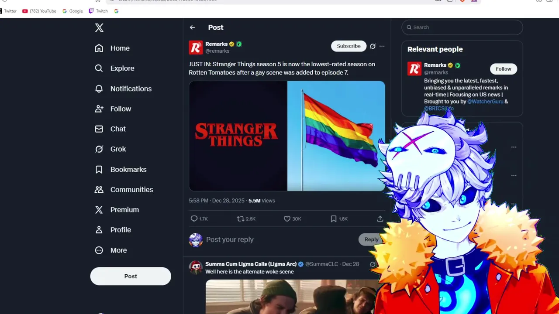This screenshot has width=559, height=314.
Task: Click the Grok slash-circle icon
Action: 99,149
